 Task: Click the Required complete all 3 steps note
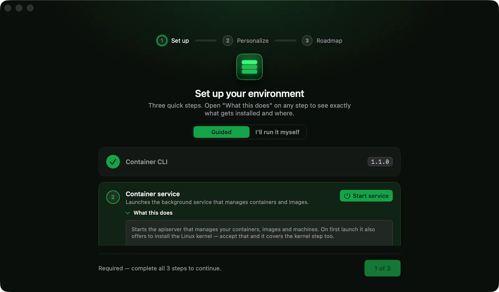160,268
